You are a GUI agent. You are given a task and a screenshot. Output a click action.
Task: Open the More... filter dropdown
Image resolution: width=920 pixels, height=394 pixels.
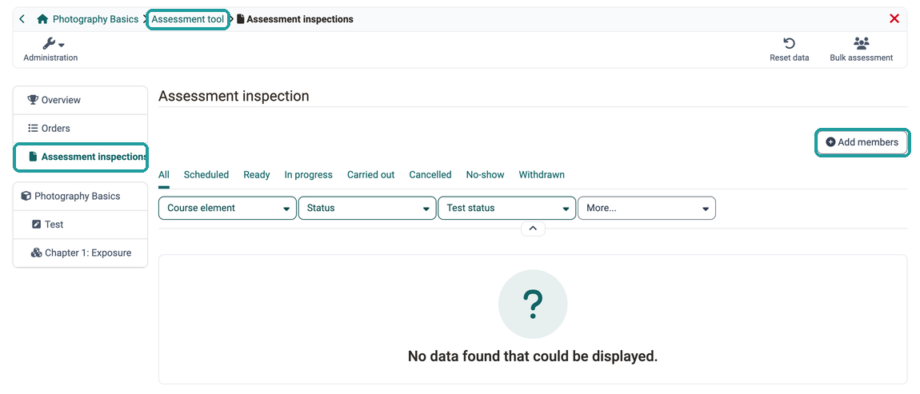646,208
